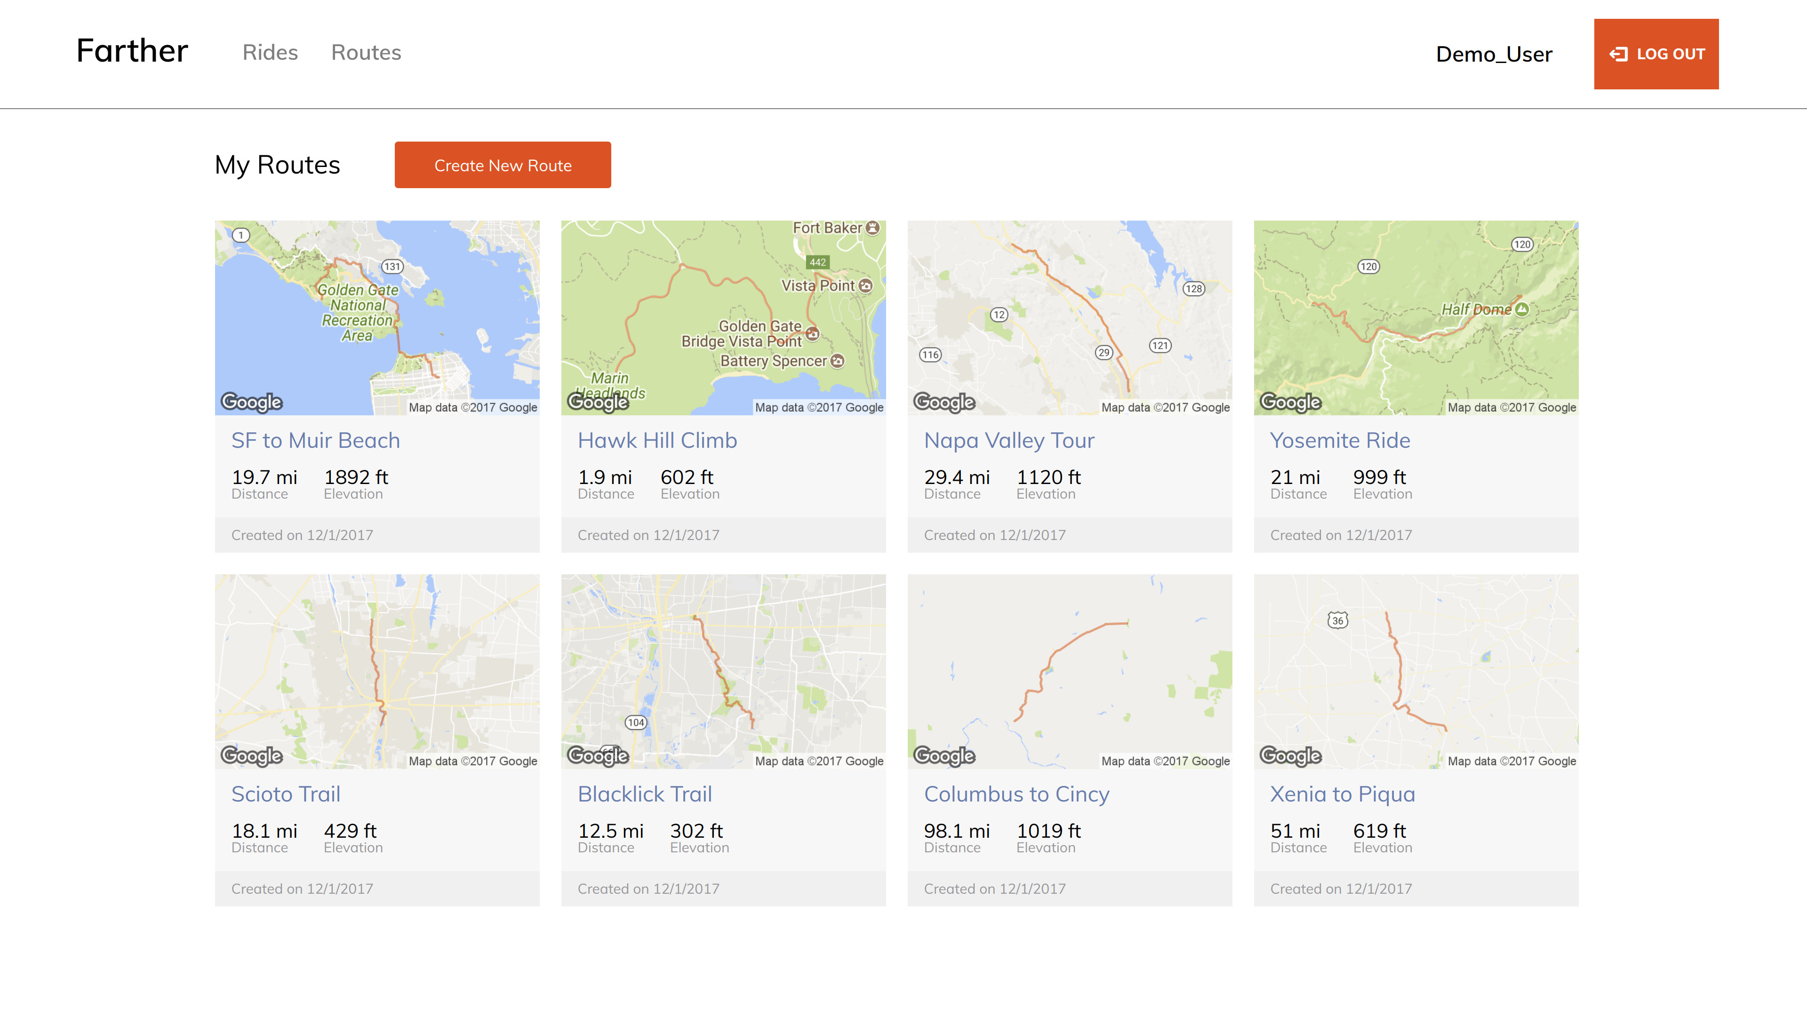Click Vista Point camera icon on map

click(866, 286)
